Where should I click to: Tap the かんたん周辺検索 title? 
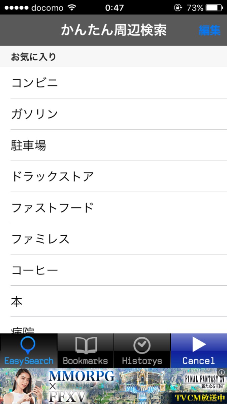pos(114,30)
